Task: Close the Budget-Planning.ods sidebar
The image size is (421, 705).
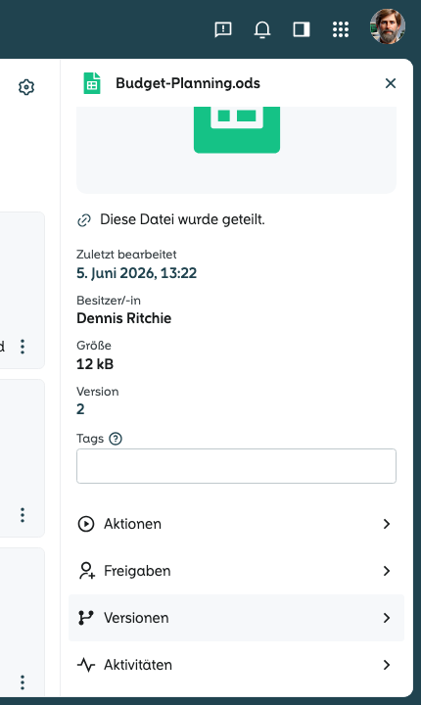Action: click(x=391, y=83)
